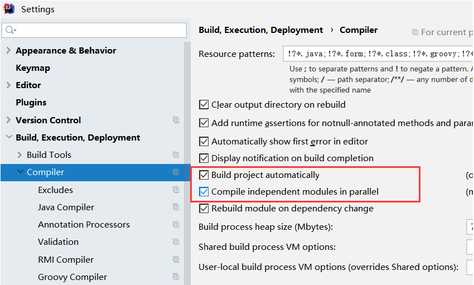Expand Appearance & Behavior section

[8, 50]
